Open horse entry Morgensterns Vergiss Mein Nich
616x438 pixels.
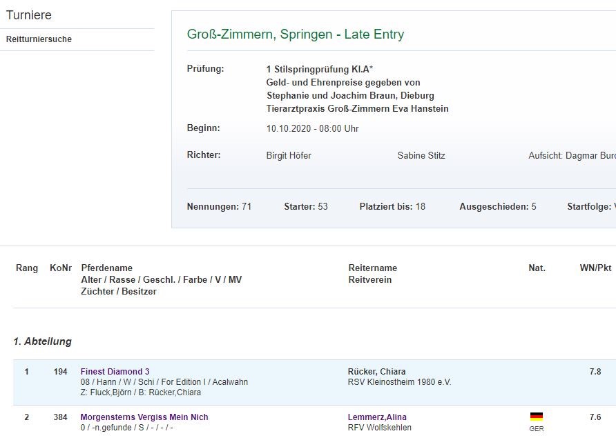click(x=144, y=417)
